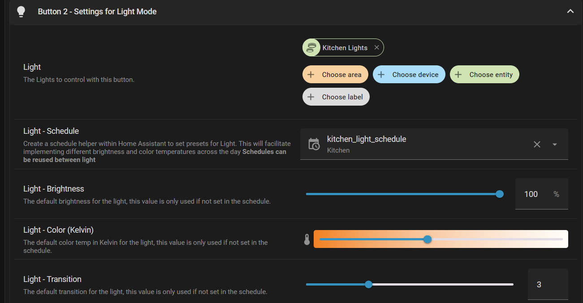This screenshot has width=583, height=303.
Task: Open the Light Schedule dropdown arrow
Action: pos(555,144)
